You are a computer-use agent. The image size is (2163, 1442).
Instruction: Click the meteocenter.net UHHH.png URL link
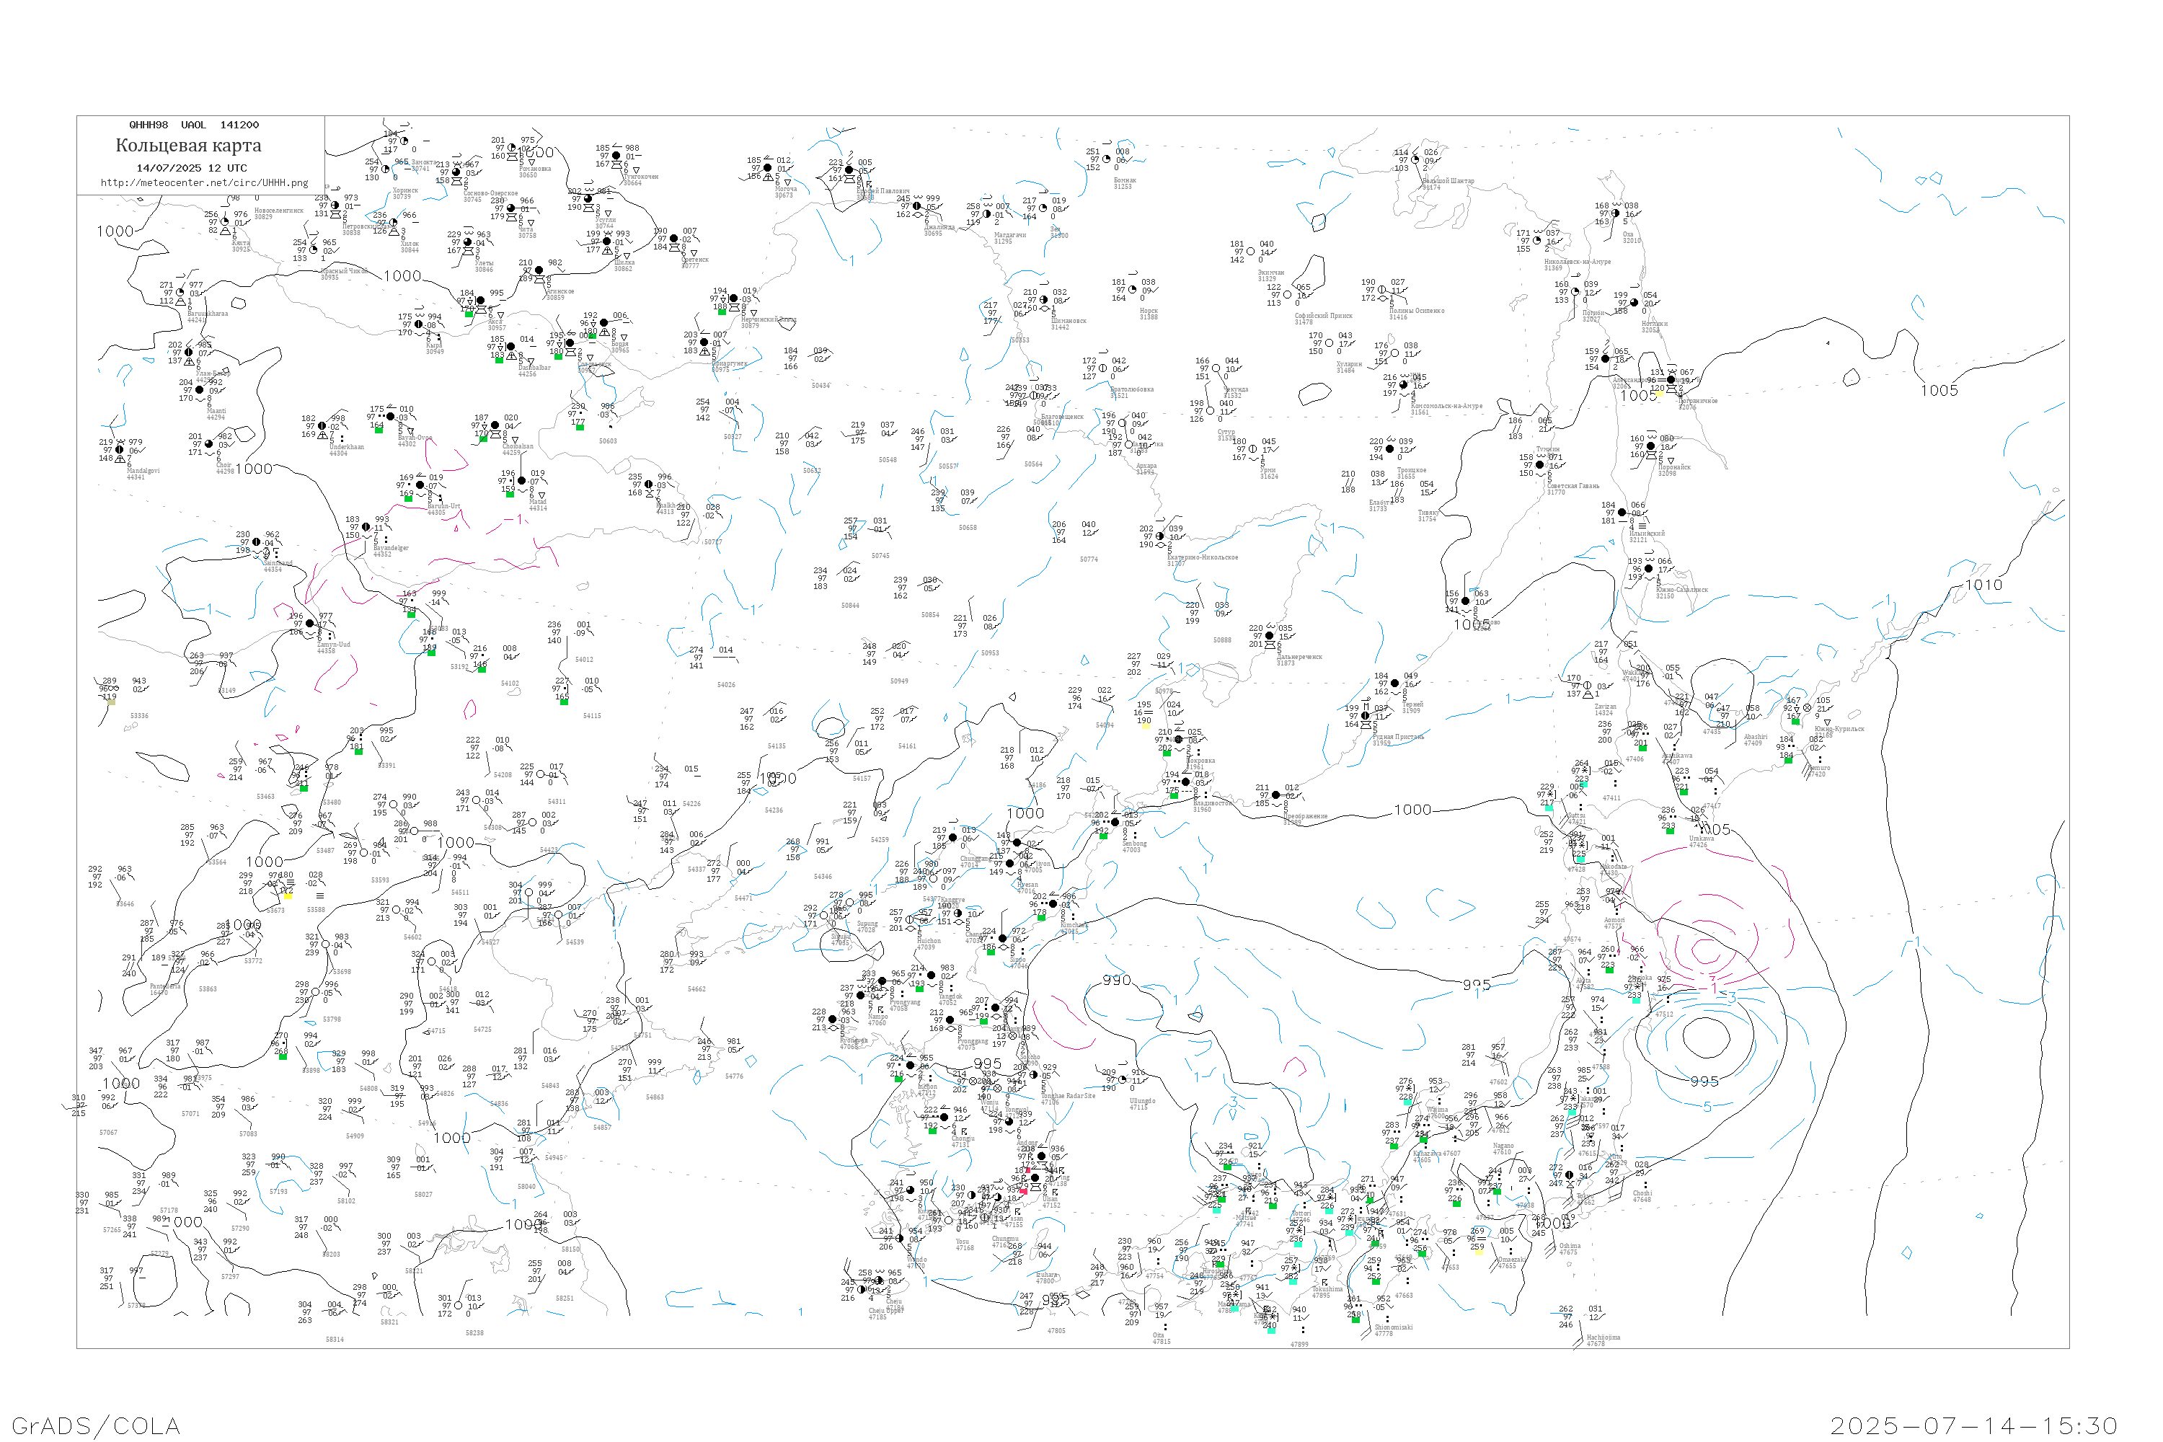click(204, 183)
